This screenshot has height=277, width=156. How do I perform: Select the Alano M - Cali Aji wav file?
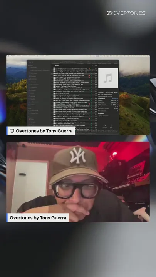tap(75, 73)
